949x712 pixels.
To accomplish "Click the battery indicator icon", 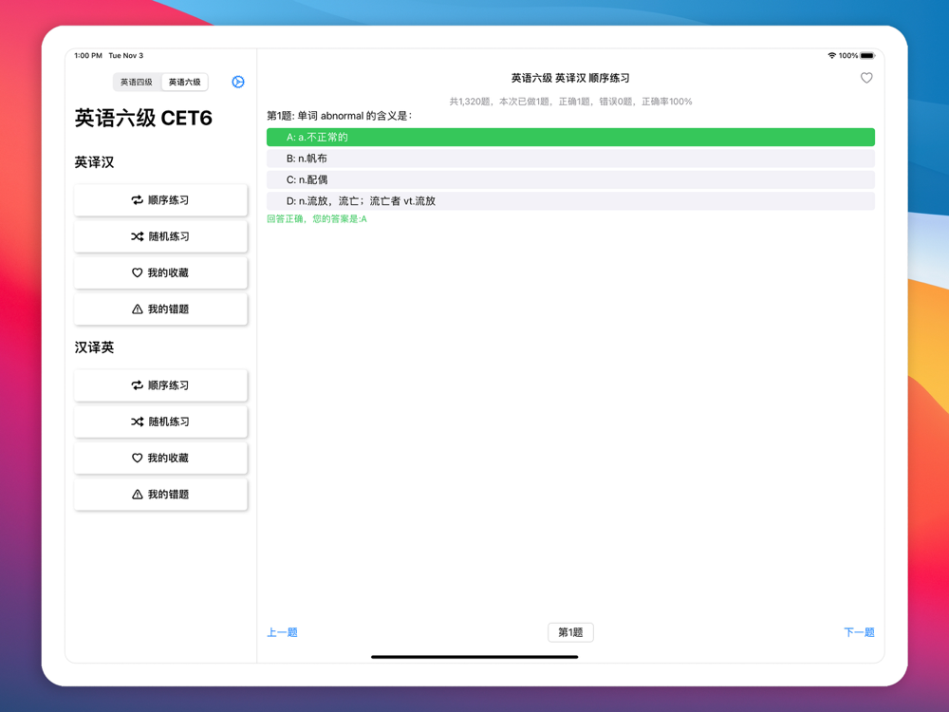I will pyautogui.click(x=867, y=56).
